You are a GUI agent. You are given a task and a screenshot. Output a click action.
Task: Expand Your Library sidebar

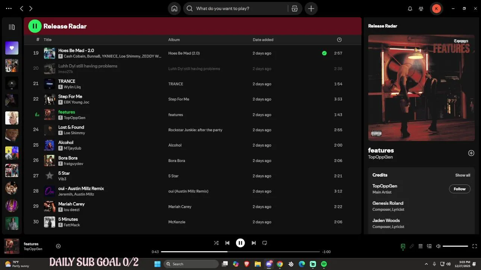[12, 27]
